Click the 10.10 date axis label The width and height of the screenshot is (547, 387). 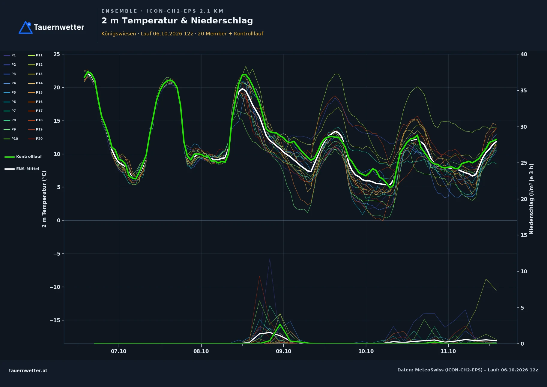click(x=366, y=351)
